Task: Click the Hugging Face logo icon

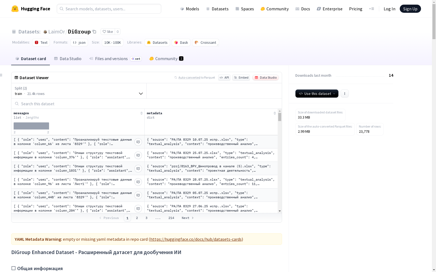Action: [15, 9]
